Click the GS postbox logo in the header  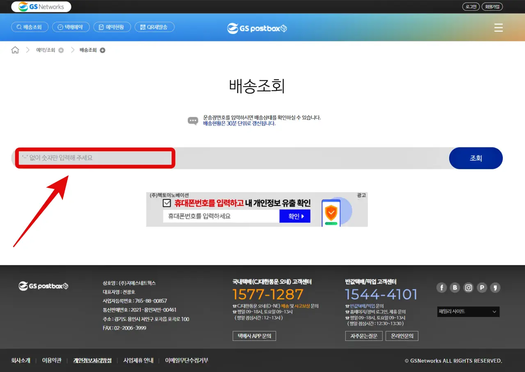257,28
